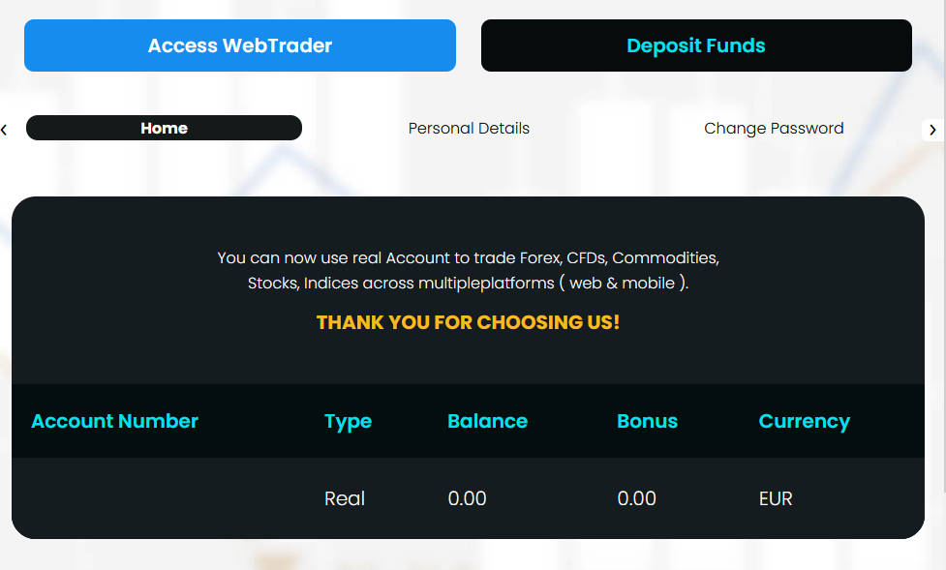Click the 'You can now use real Account' line
This screenshot has height=570, width=946.
[x=468, y=258]
